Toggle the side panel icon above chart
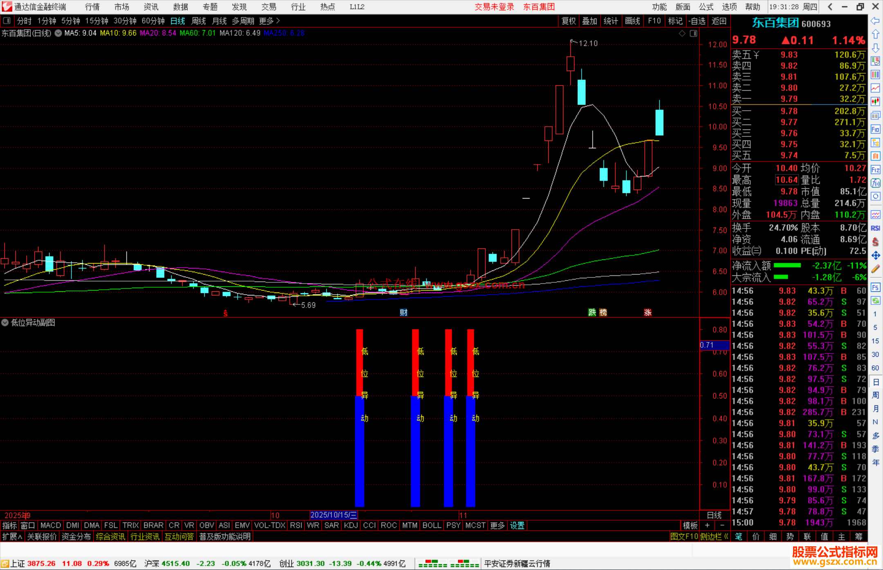 click(x=693, y=34)
